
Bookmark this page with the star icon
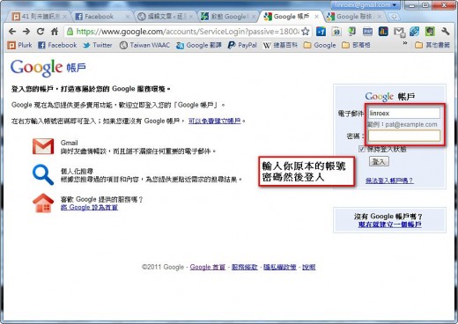tap(306, 32)
